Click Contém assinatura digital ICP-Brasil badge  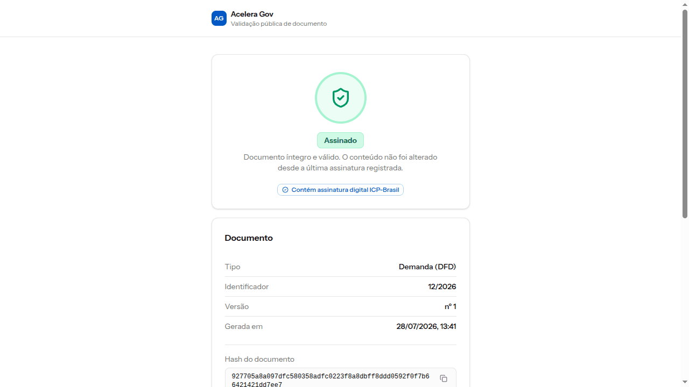340,190
